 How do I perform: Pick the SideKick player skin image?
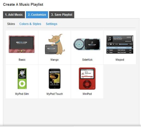point(87,44)
